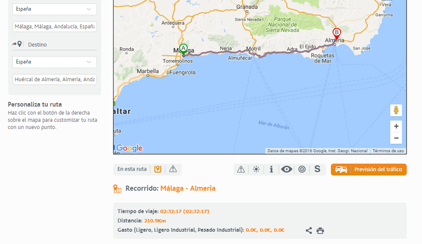Click the destination field Huércal de Almería
The height and width of the screenshot is (244, 422).
54,79
